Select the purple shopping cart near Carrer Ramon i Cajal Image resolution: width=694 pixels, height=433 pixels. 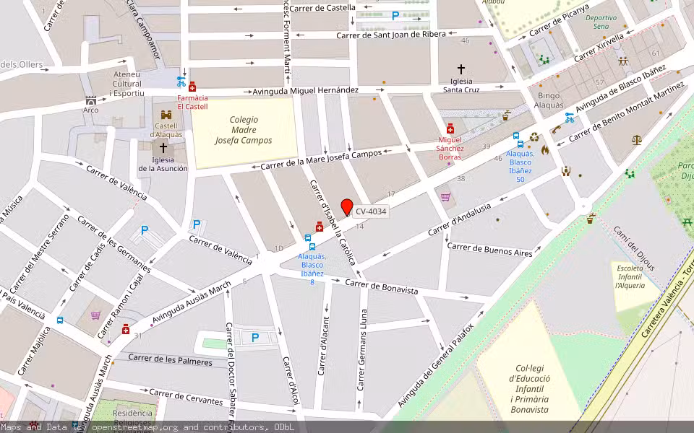pos(95,315)
